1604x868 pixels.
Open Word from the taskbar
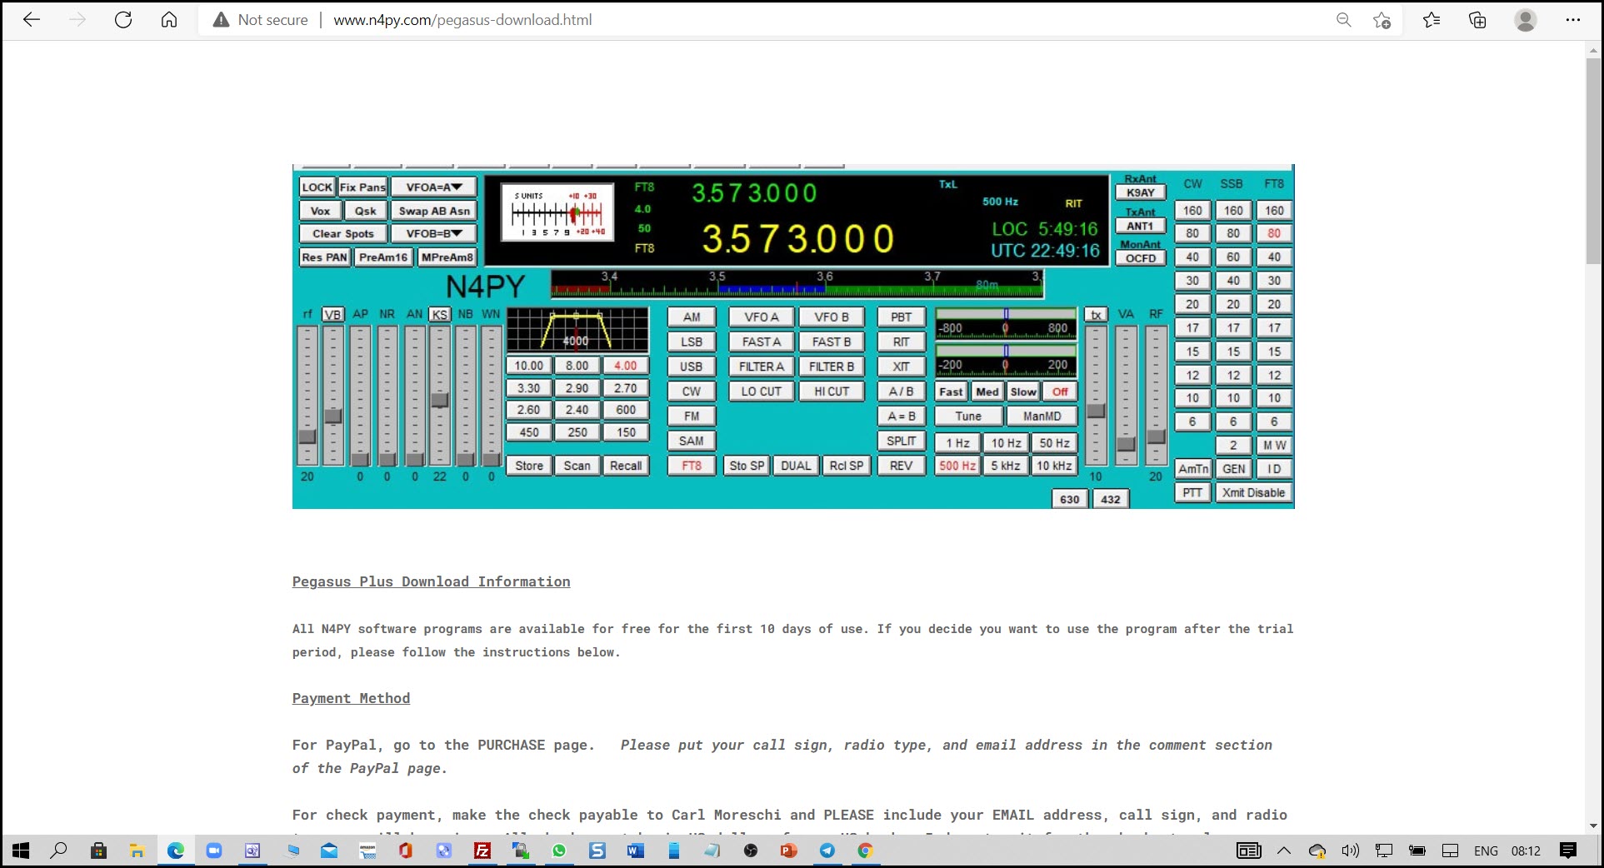[x=635, y=851]
